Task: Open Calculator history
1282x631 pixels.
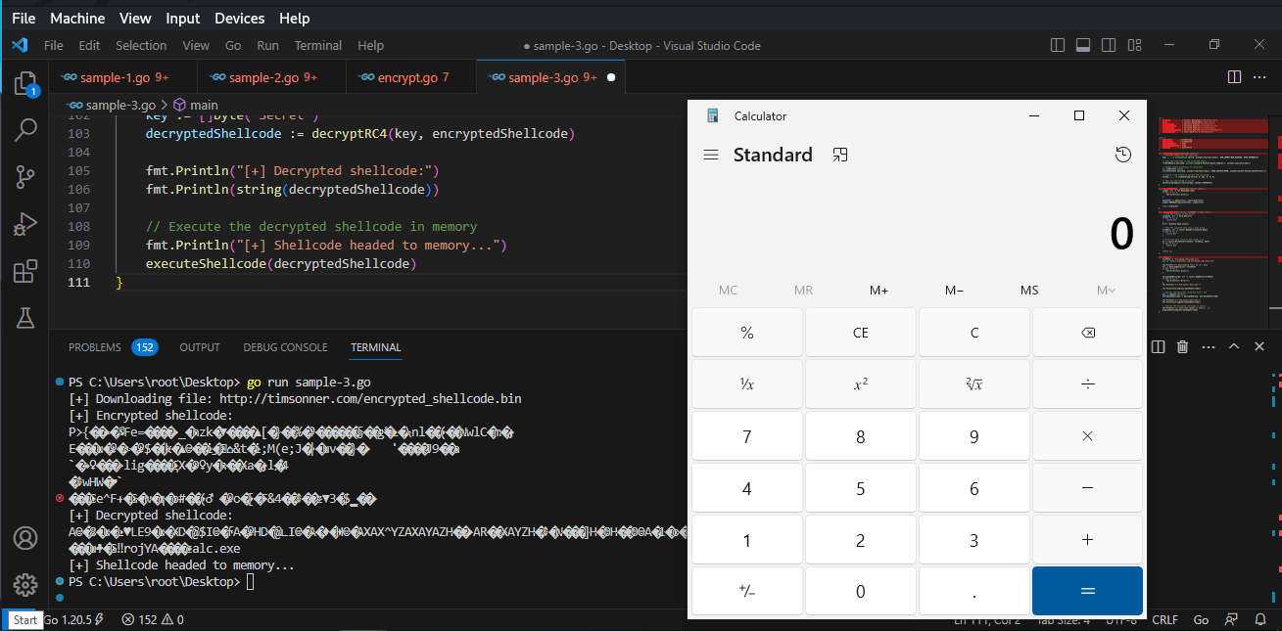Action: pyautogui.click(x=1122, y=155)
